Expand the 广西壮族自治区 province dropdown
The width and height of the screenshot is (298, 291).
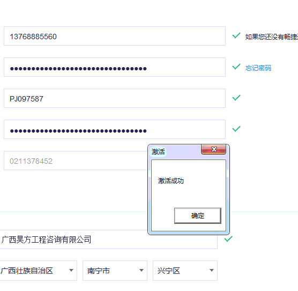coord(38,271)
